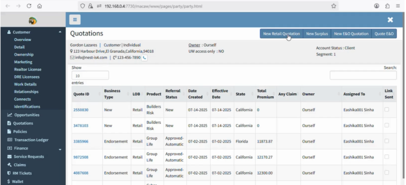Screen dimensions: 406x185
Task: Click the macaw parrot logo
Action: click(x=33, y=20)
